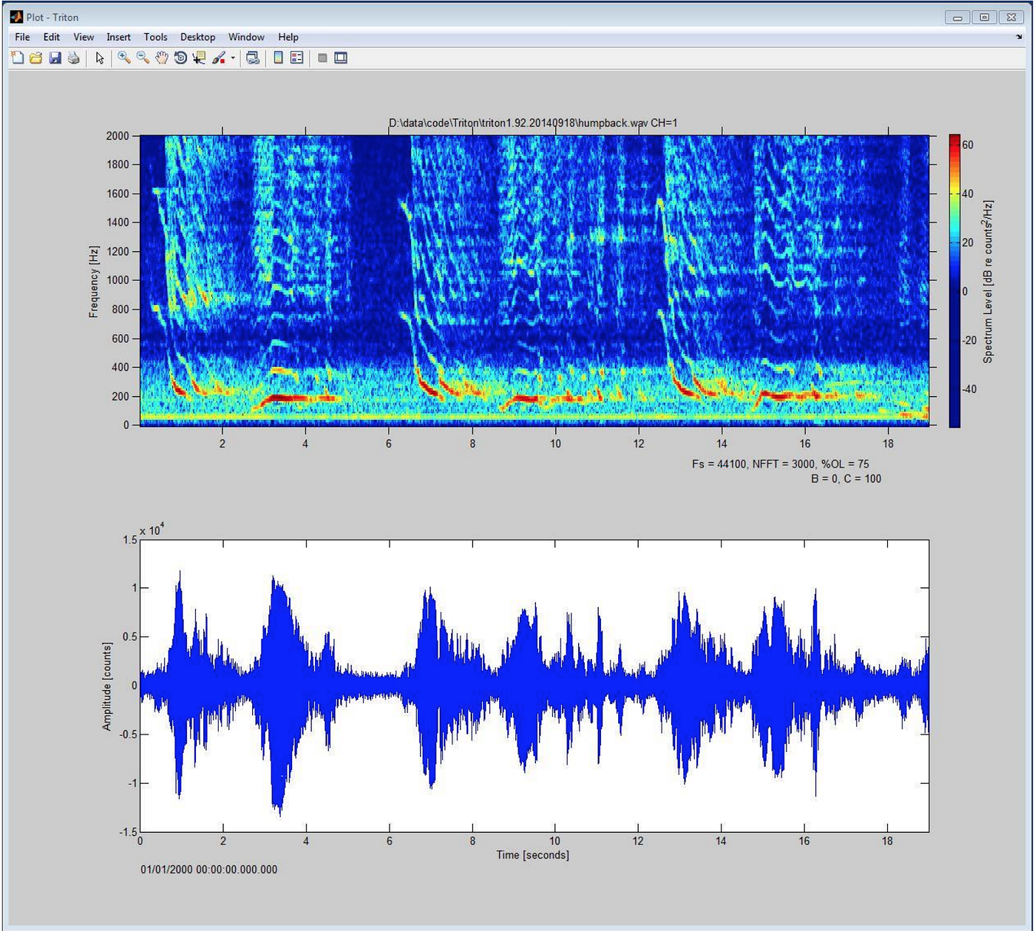
Task: Open the Window menu
Action: (246, 37)
